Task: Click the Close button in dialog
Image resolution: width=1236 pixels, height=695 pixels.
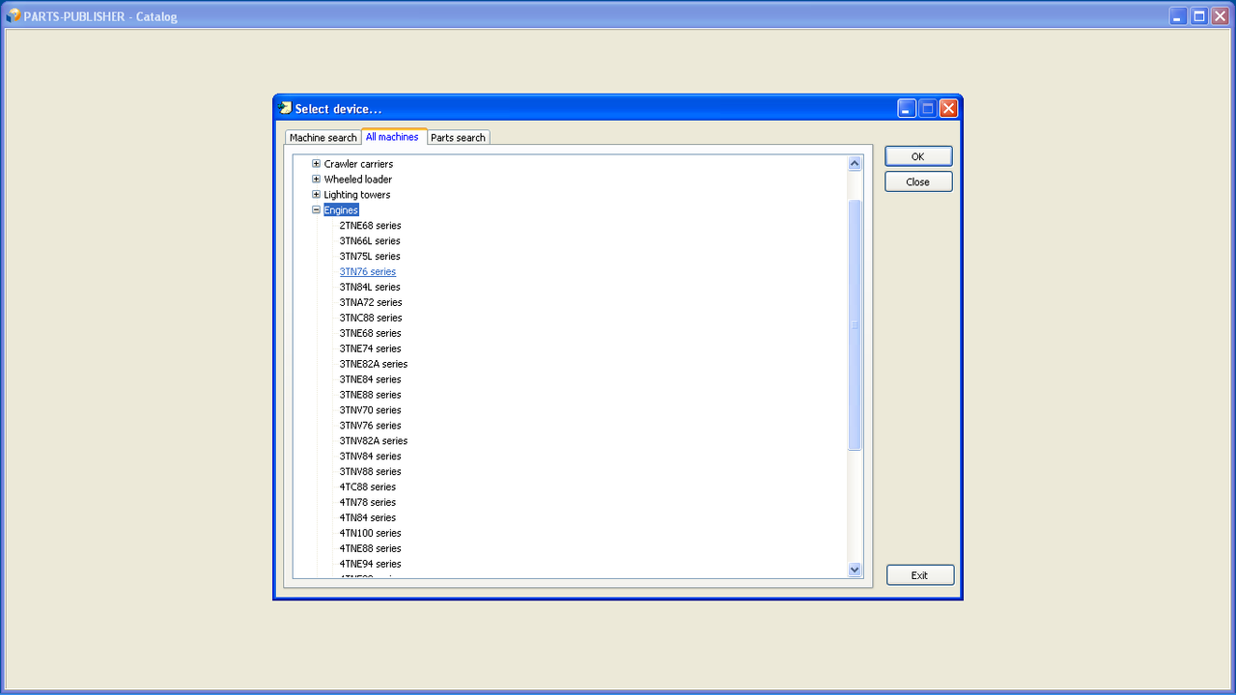Action: click(918, 181)
